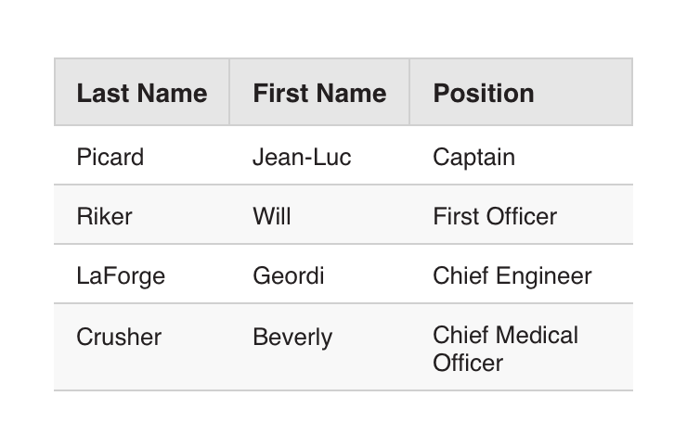Click the Chief Engineer position cell
This screenshot has height=447, width=687.
click(512, 275)
